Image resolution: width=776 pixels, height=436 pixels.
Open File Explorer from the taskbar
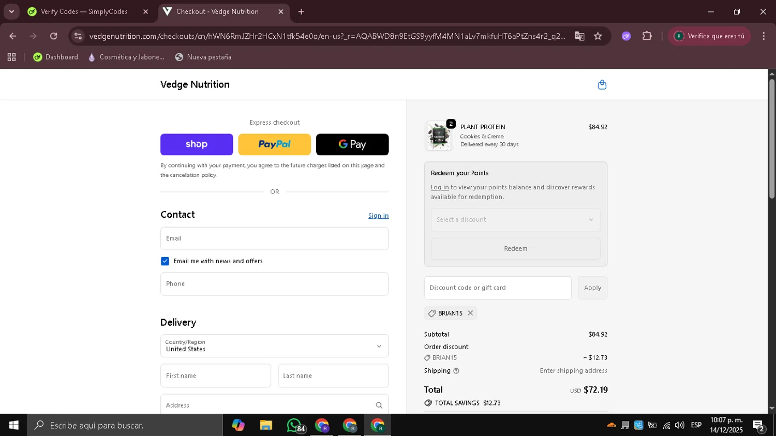pos(266,425)
